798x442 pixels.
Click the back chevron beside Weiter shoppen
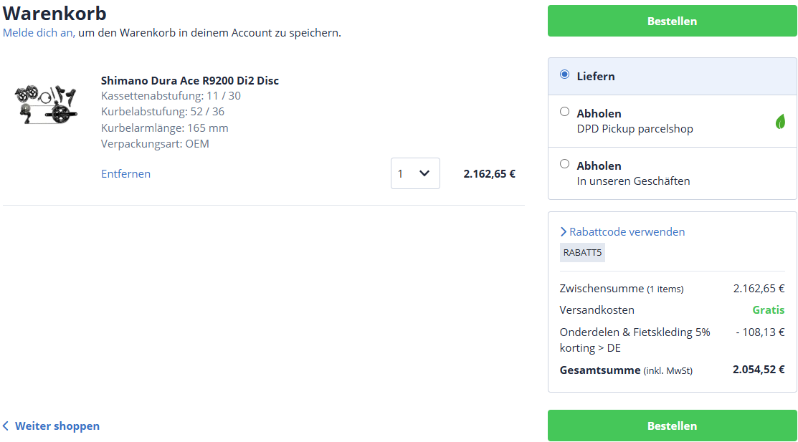(x=6, y=426)
